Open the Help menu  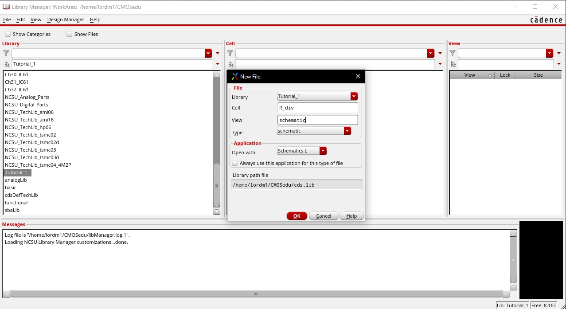pyautogui.click(x=95, y=20)
